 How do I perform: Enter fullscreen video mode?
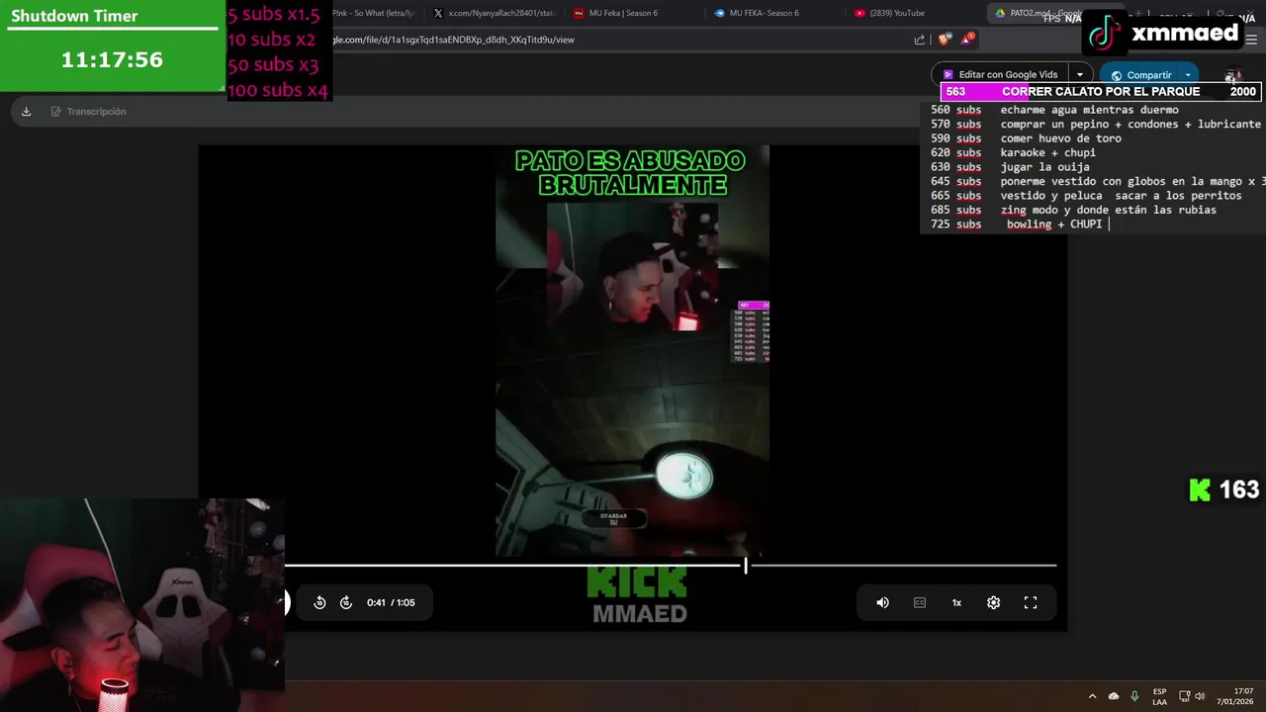tap(1030, 602)
